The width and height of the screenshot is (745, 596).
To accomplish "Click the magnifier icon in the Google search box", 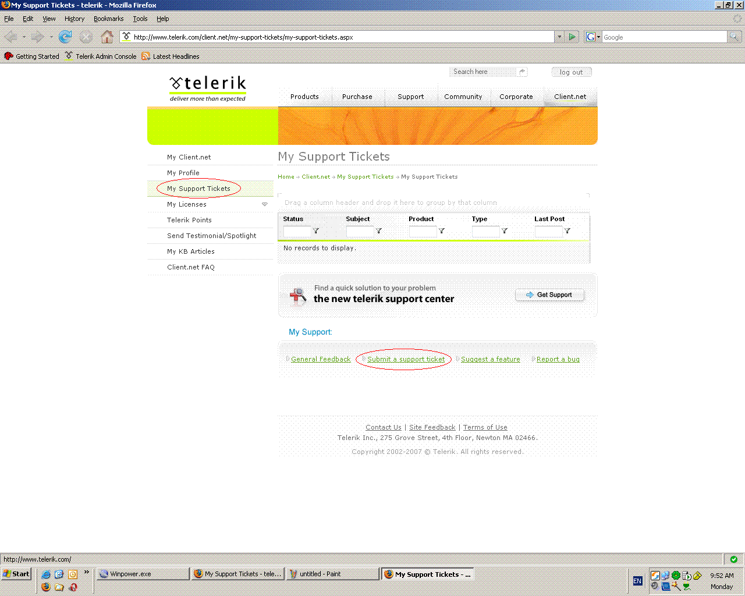I will coord(735,37).
